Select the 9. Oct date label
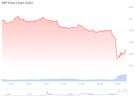This screenshot has width=135, height=98. point(82,84)
